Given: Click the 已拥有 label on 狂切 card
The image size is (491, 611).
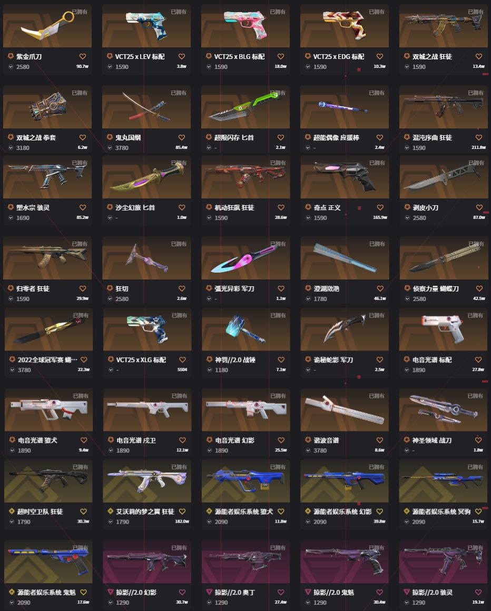Looking at the screenshot, I should [x=179, y=244].
